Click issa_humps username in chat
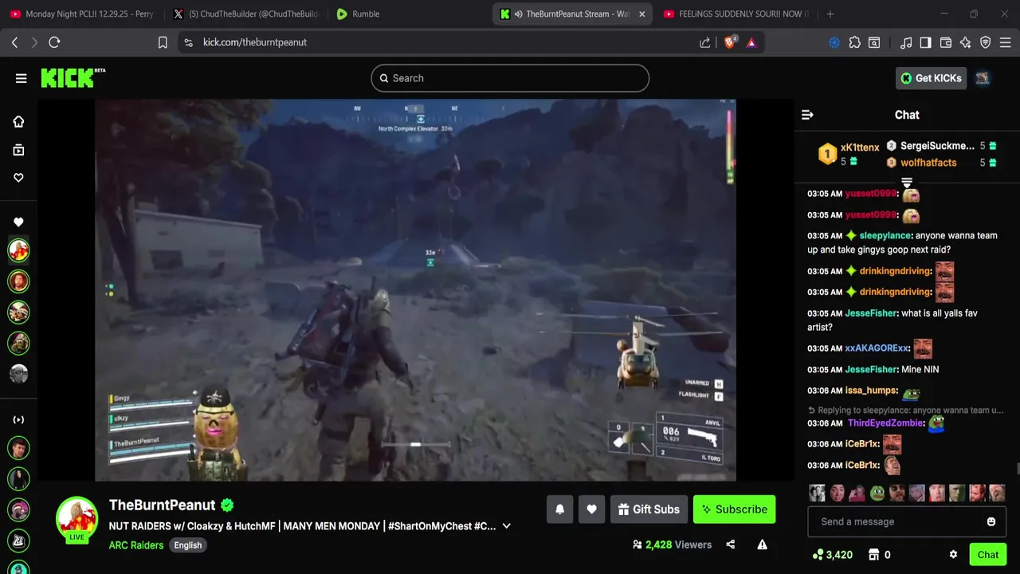 872,391
